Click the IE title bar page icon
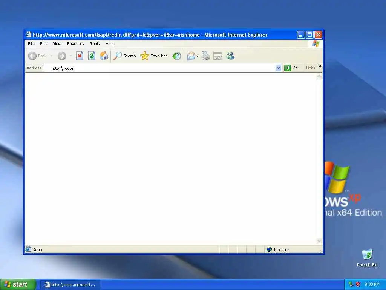Screen dimensions: 386x290 pos(28,34)
